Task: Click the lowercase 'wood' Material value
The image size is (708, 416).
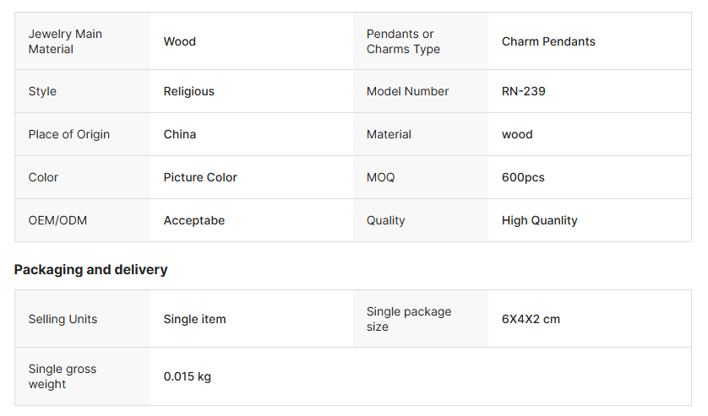Action: tap(517, 134)
